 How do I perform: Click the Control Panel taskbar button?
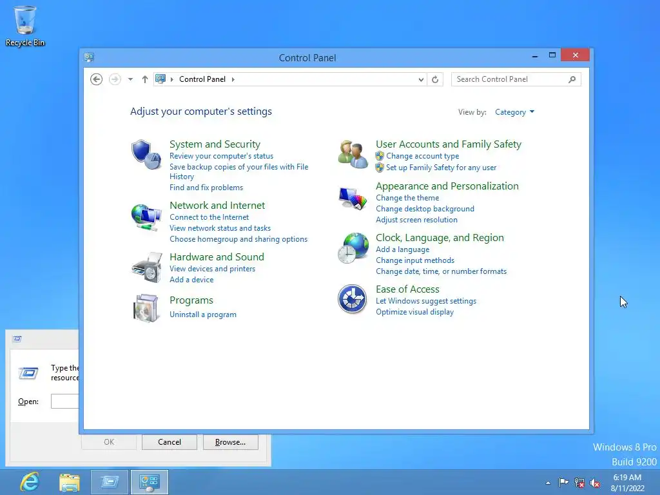click(x=150, y=482)
